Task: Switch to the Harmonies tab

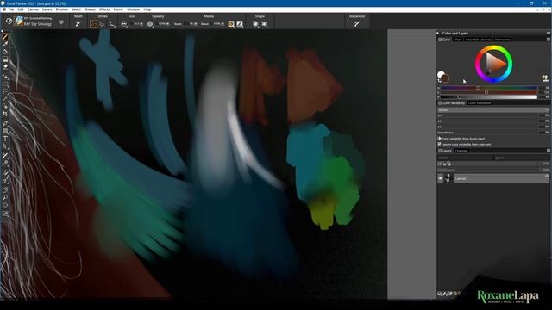Action: 502,40
